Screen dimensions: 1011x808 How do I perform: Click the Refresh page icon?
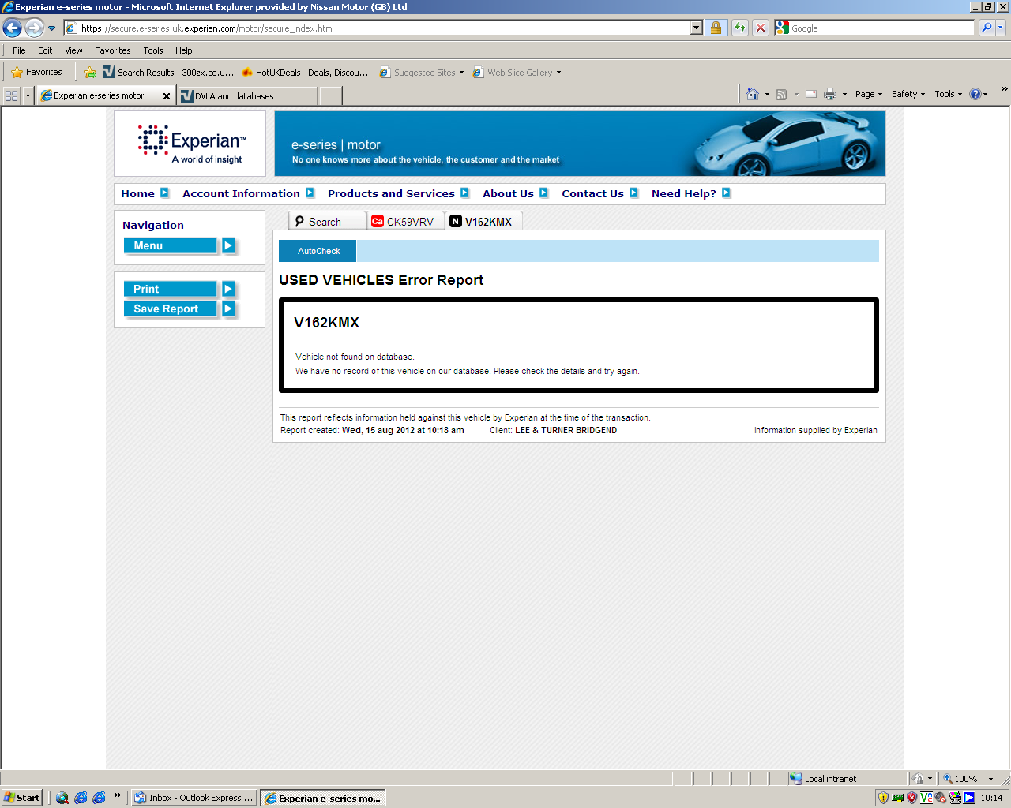(739, 28)
